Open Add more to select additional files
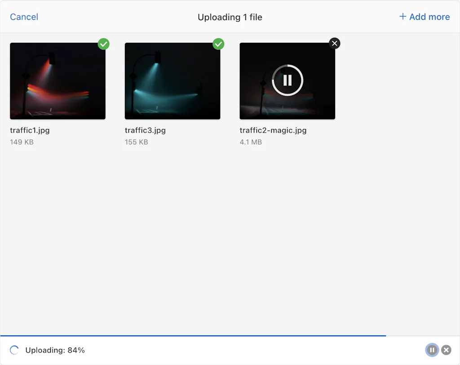Image resolution: width=460 pixels, height=365 pixels. (424, 17)
